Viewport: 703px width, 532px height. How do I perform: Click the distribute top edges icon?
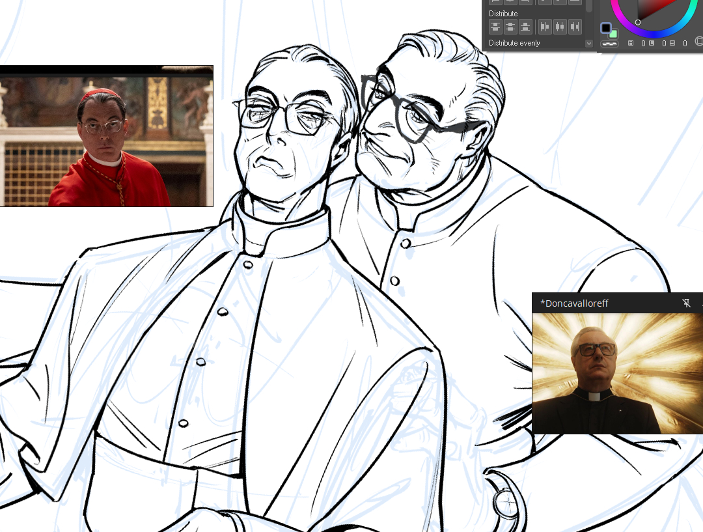[x=495, y=27]
